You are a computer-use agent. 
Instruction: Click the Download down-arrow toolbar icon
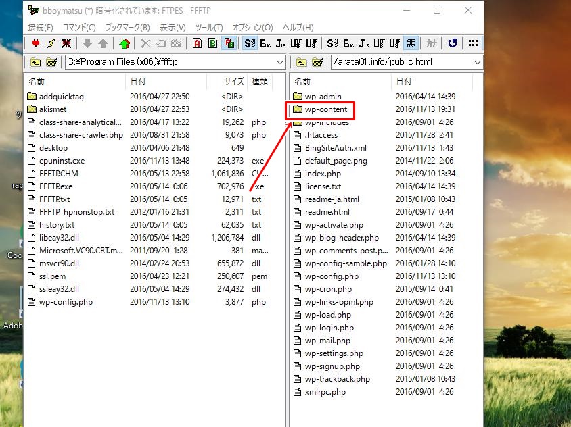click(87, 43)
